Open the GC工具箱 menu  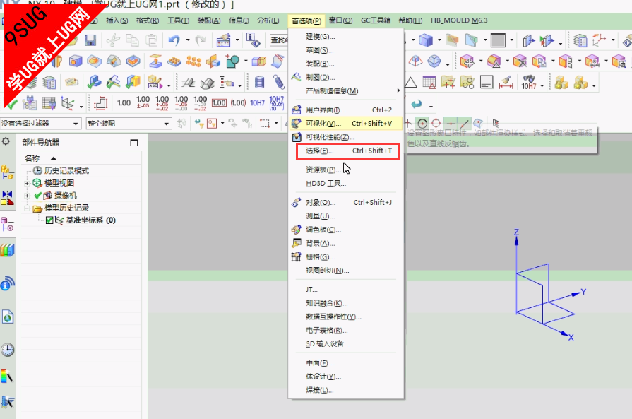pos(376,20)
